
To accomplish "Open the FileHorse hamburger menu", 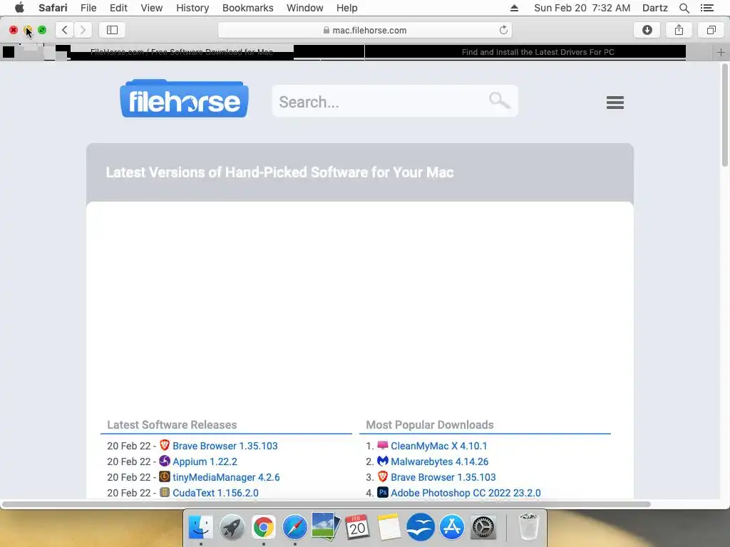I will 615,103.
